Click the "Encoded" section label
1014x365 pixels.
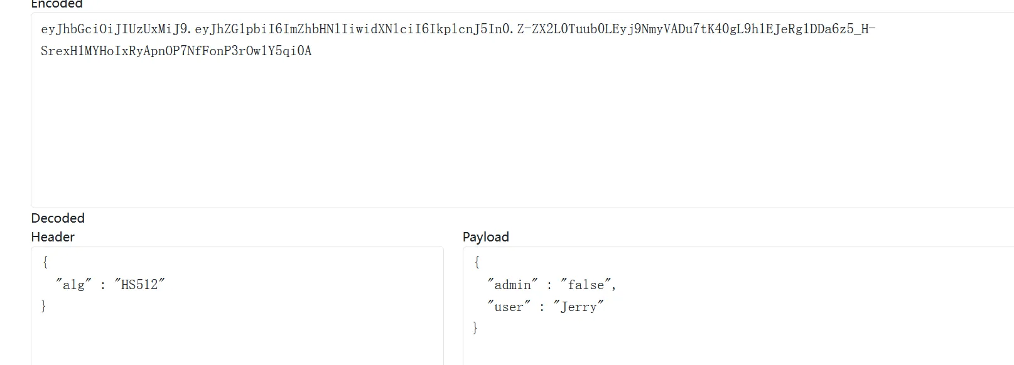[x=57, y=4]
